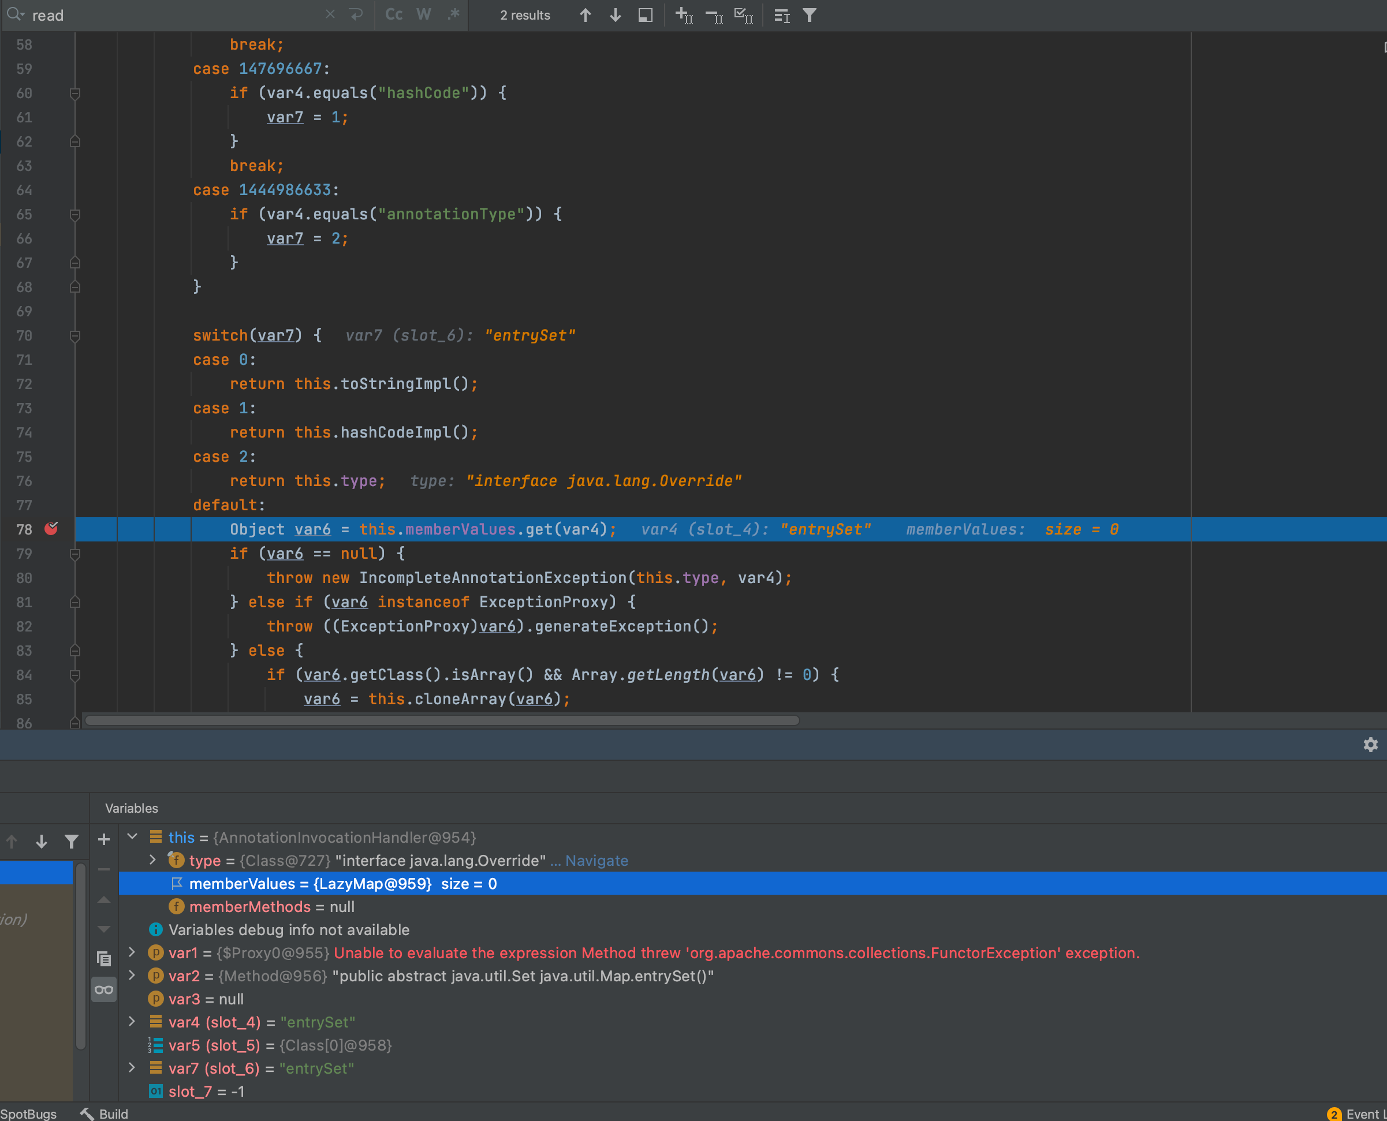Image resolution: width=1387 pixels, height=1121 pixels.
Task: Duplicate watch with copy icon
Action: point(103,959)
